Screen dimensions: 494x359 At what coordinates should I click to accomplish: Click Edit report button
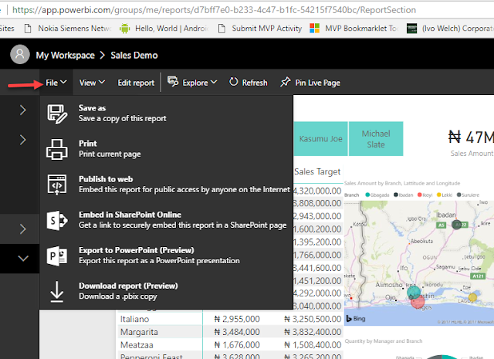[136, 83]
